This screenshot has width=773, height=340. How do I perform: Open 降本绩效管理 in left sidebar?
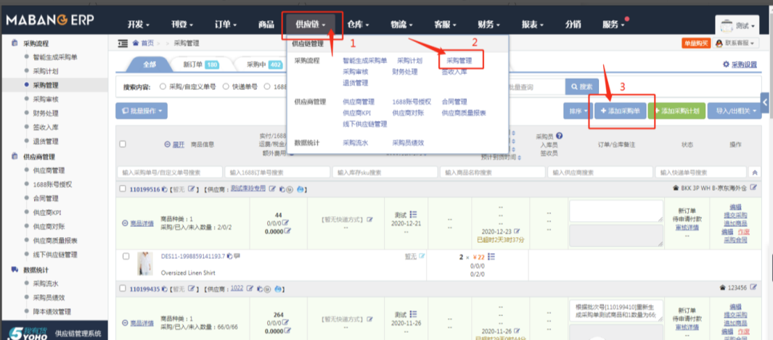[52, 312]
